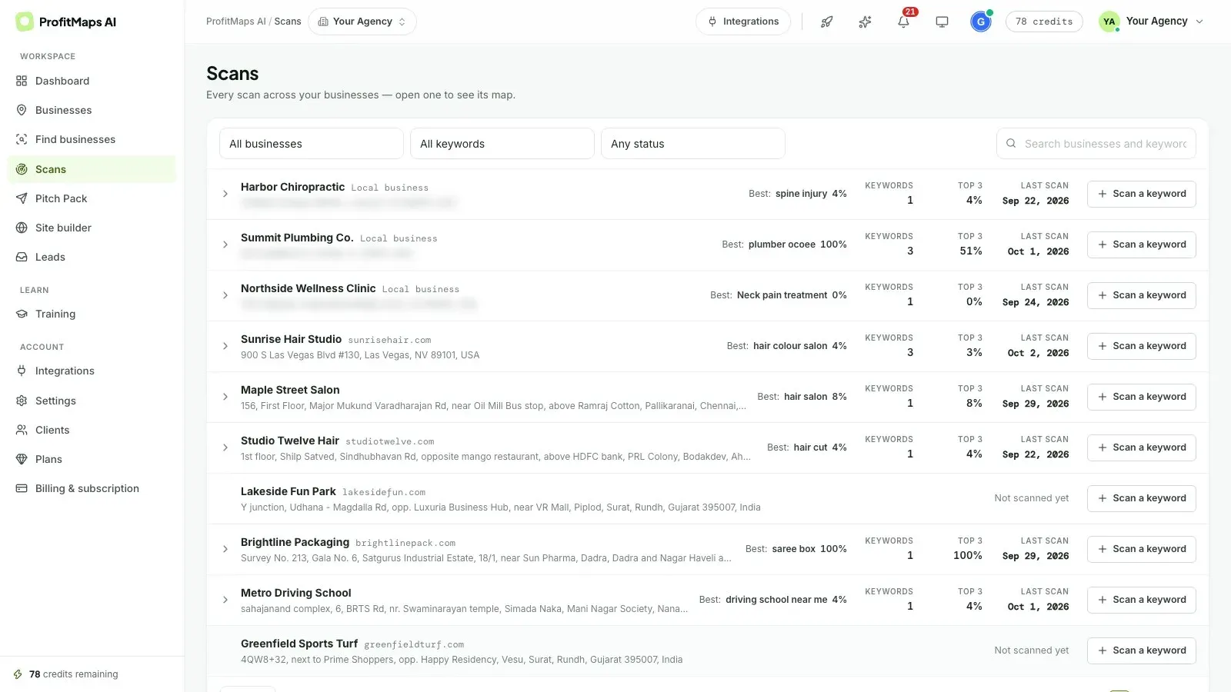Click ProfitMaps AI breadcrumb link
1231x692 pixels.
tap(236, 22)
